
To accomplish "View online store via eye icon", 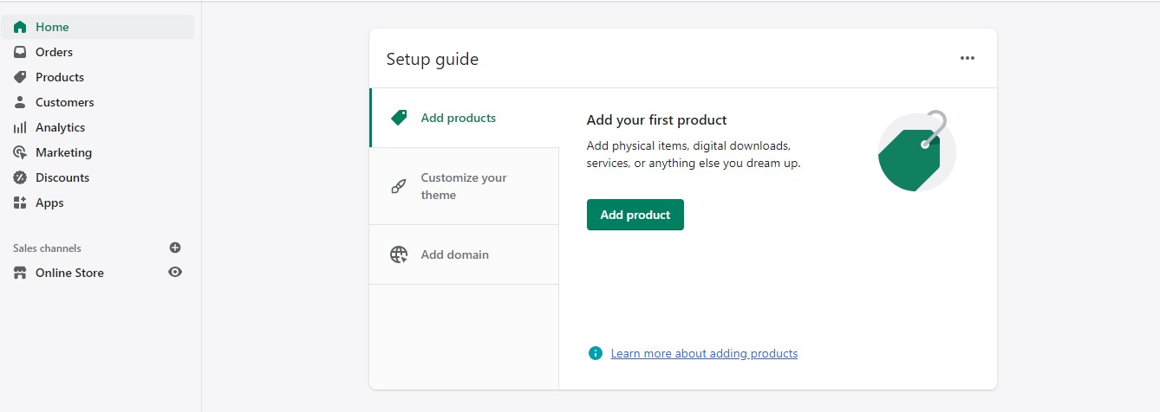I will [175, 272].
